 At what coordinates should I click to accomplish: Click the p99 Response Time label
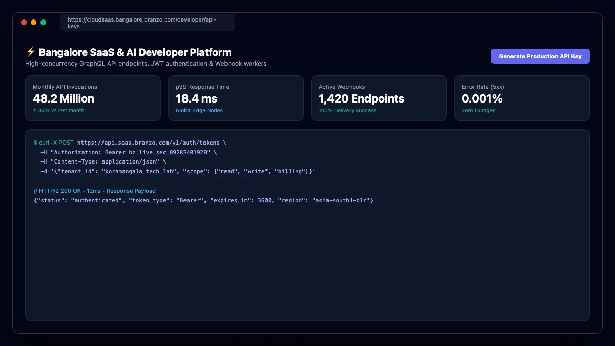coord(202,87)
